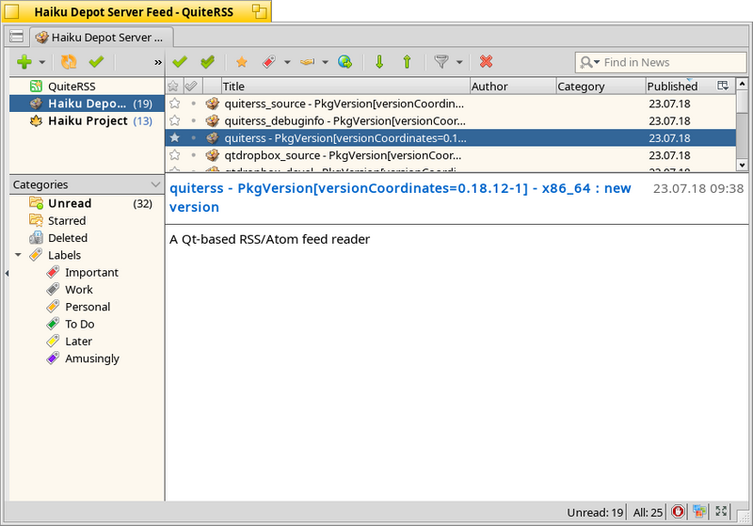Switch to the Haiku Depot Server tab
753x526 pixels.
(102, 38)
